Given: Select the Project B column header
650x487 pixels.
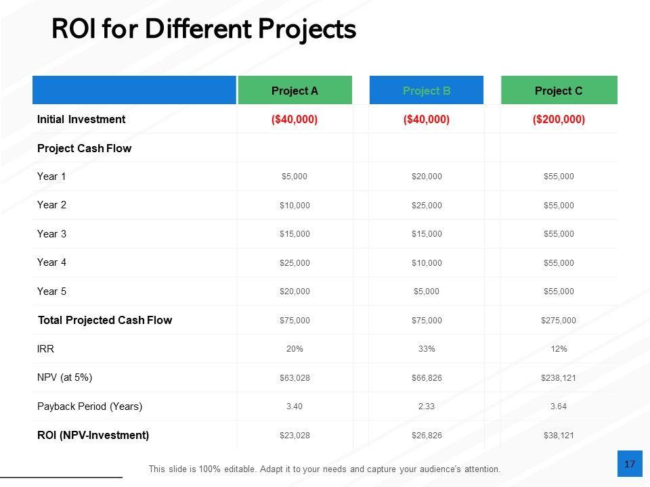Looking at the screenshot, I should click(427, 91).
